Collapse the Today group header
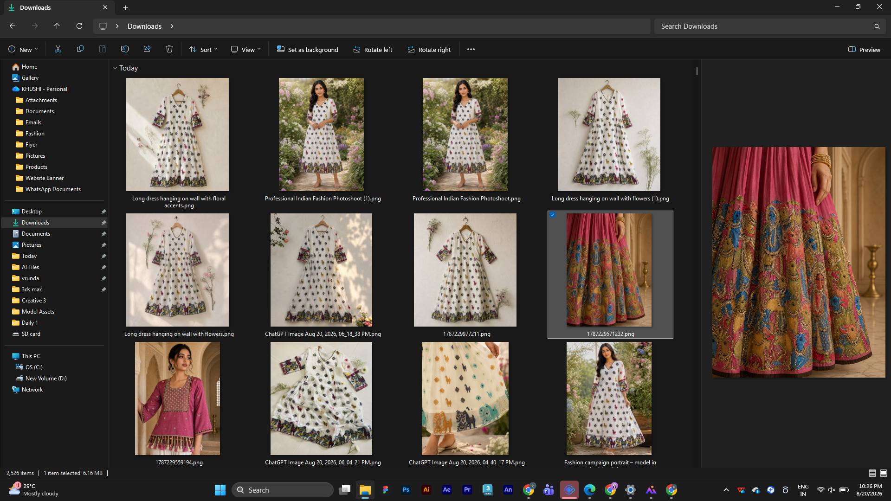Screen dimensions: 891x501 (115, 68)
